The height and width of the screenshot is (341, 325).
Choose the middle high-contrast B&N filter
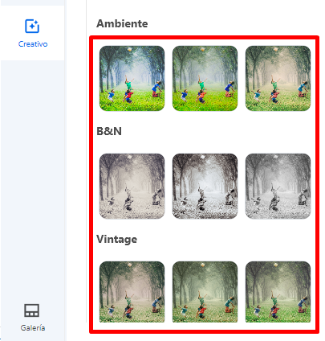[205, 186]
